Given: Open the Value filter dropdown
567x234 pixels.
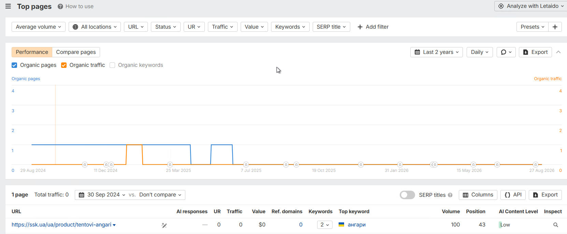Looking at the screenshot, I should pyautogui.click(x=254, y=27).
